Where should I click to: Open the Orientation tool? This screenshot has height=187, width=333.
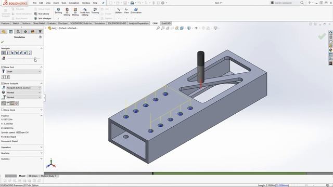(x=136, y=11)
